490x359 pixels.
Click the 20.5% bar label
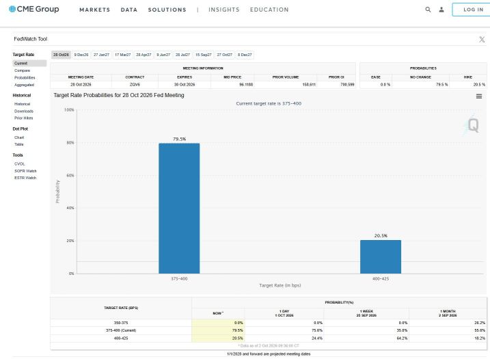(381, 236)
